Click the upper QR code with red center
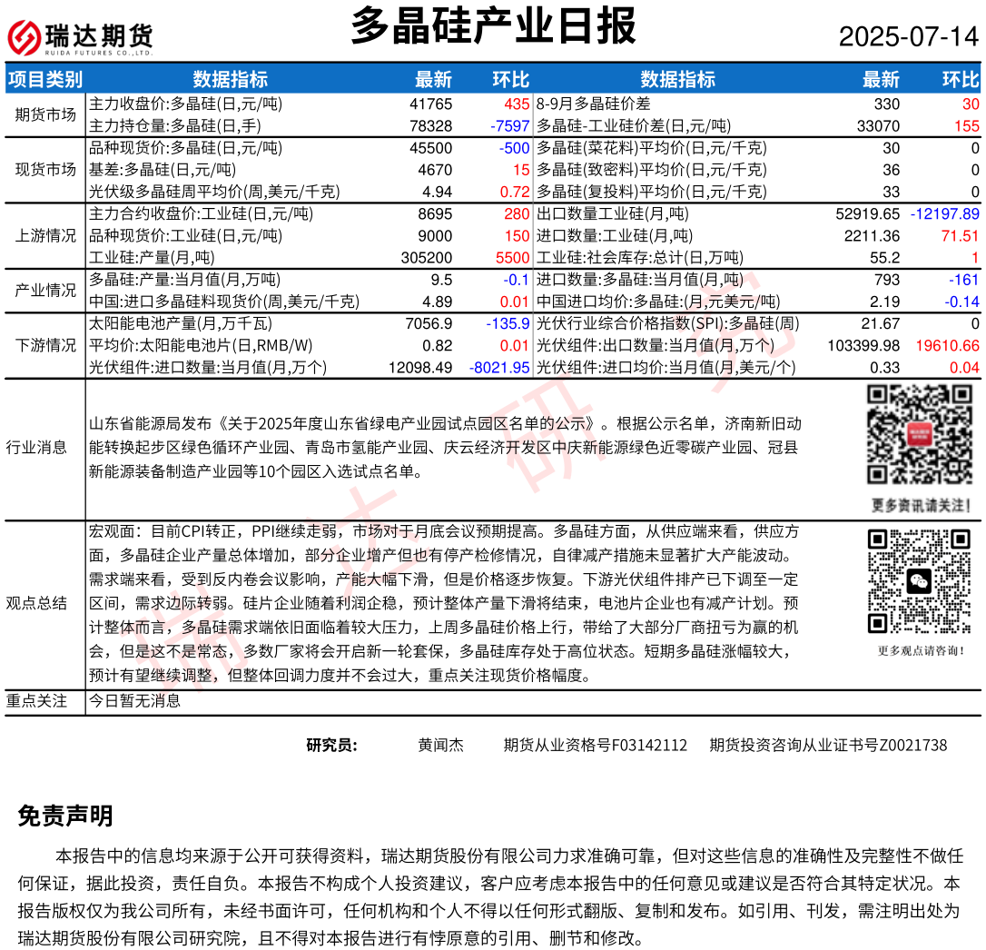986x950 pixels. 920,435
